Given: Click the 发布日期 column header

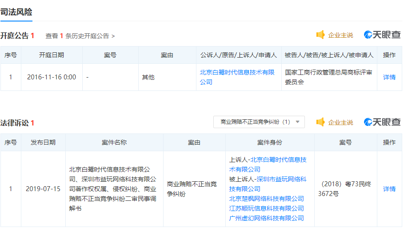Looking at the screenshot, I should pyautogui.click(x=43, y=142).
